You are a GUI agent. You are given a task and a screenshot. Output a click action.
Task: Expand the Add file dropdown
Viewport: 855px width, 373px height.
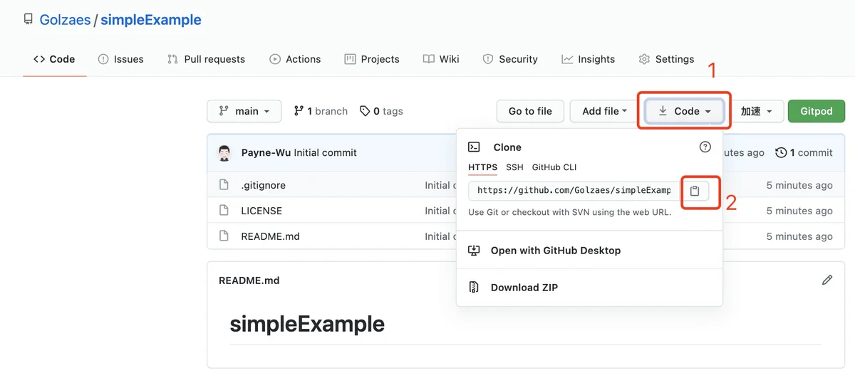pyautogui.click(x=604, y=111)
